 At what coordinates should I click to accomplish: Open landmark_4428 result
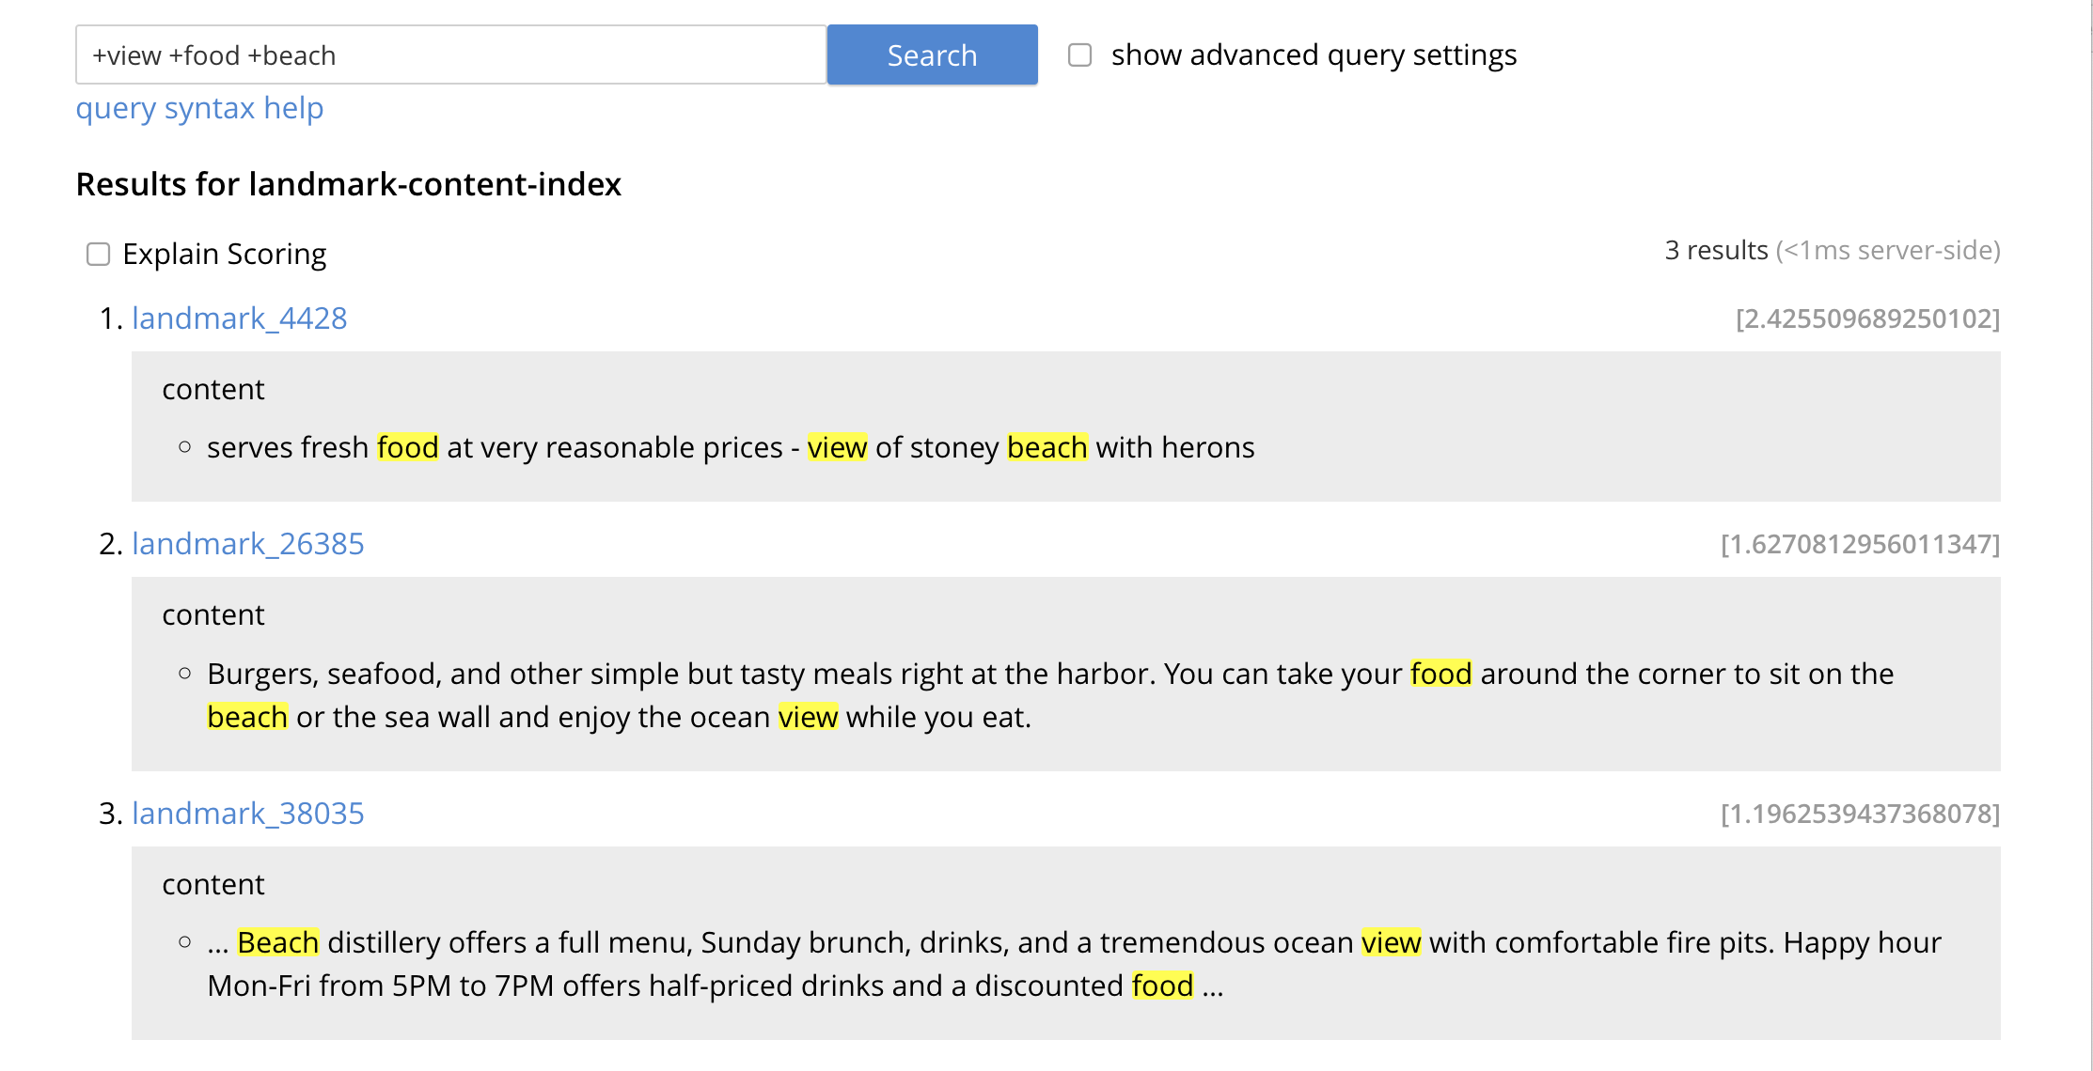pyautogui.click(x=241, y=318)
